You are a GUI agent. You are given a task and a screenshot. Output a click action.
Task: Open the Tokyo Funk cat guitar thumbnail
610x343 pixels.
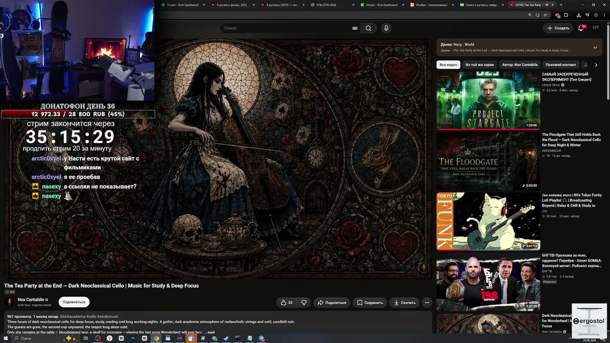488,222
